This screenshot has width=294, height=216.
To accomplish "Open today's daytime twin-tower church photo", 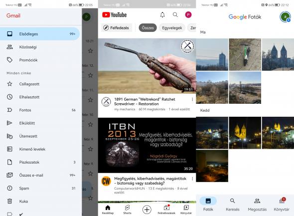I will [278, 54].
